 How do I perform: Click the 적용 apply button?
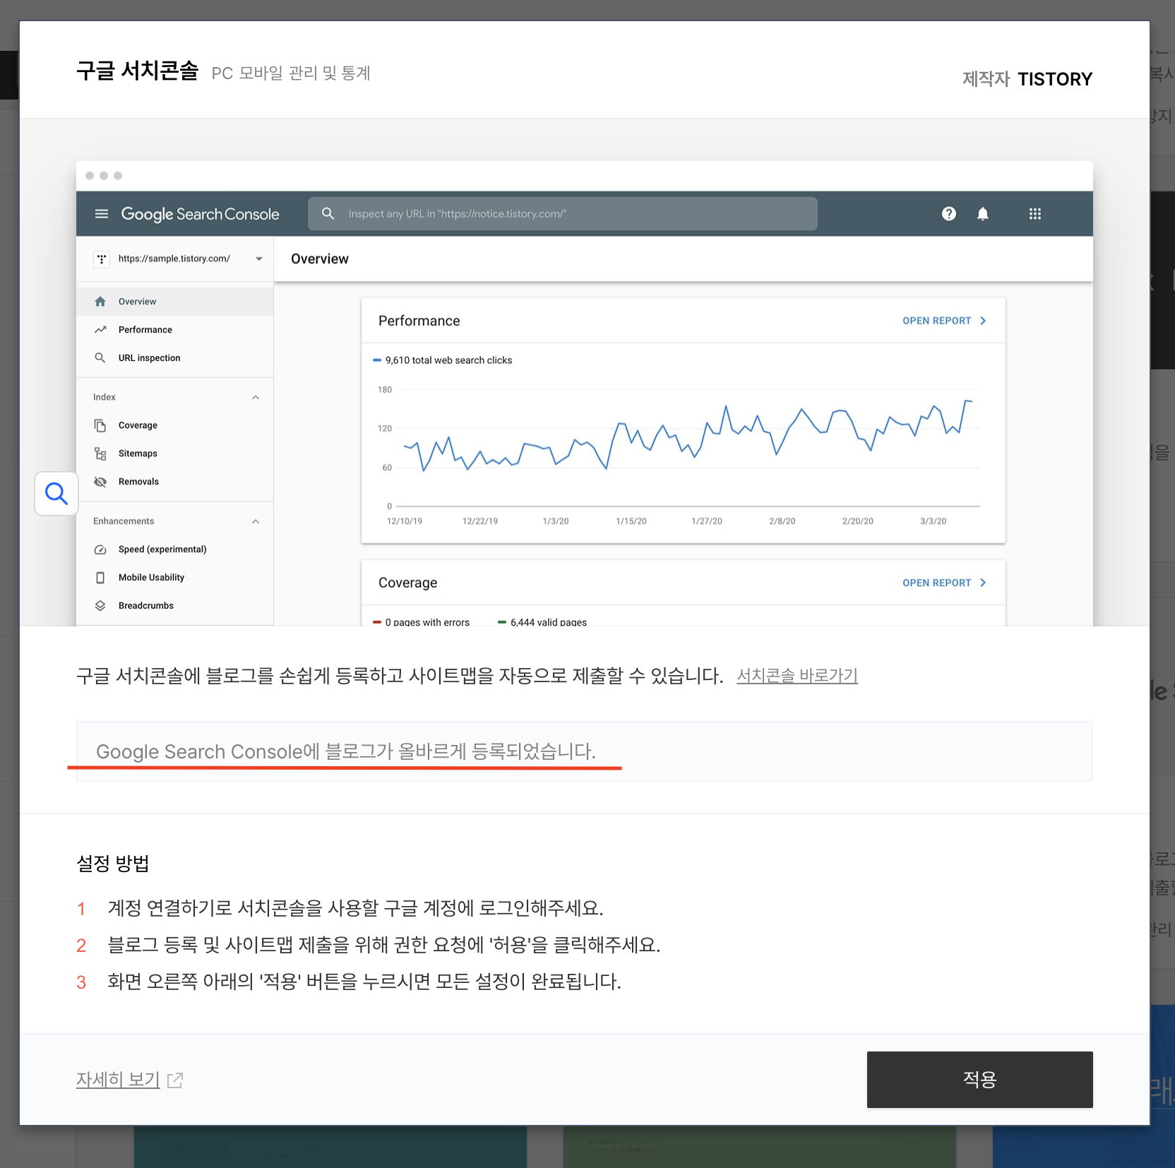pos(979,1079)
